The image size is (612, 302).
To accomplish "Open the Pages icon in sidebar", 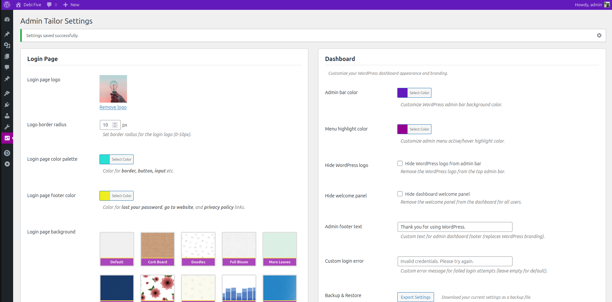I will click(x=7, y=56).
